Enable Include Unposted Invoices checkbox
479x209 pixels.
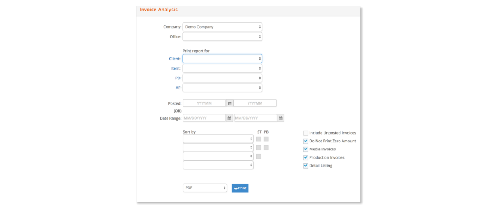tap(305, 133)
